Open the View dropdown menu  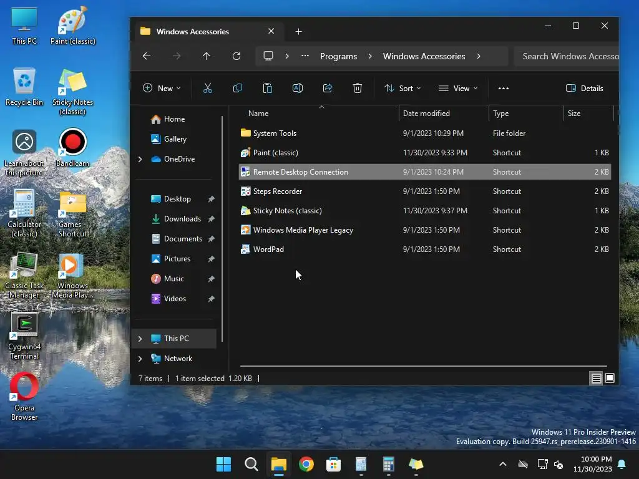click(x=458, y=88)
